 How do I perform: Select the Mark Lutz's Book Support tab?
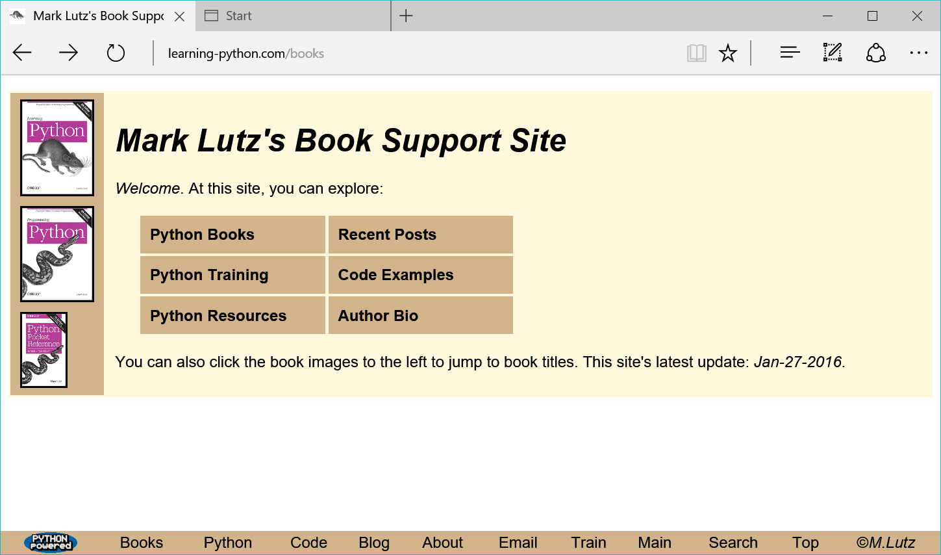point(97,16)
